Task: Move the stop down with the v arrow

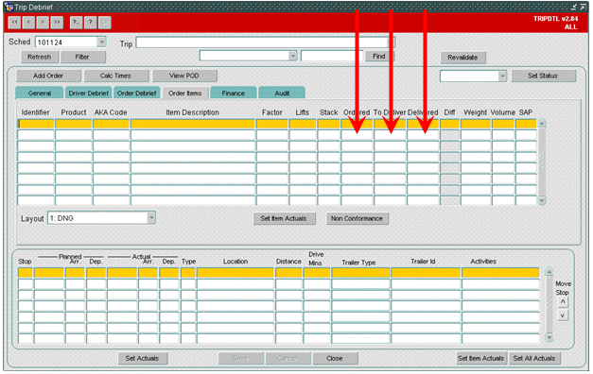Action: (563, 315)
